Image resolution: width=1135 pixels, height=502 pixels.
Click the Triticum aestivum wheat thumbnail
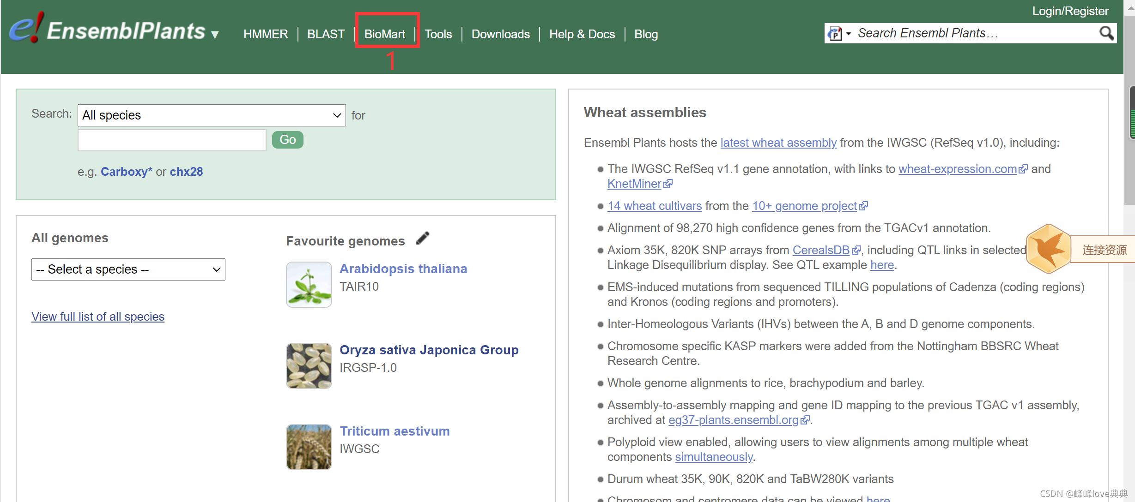click(309, 447)
